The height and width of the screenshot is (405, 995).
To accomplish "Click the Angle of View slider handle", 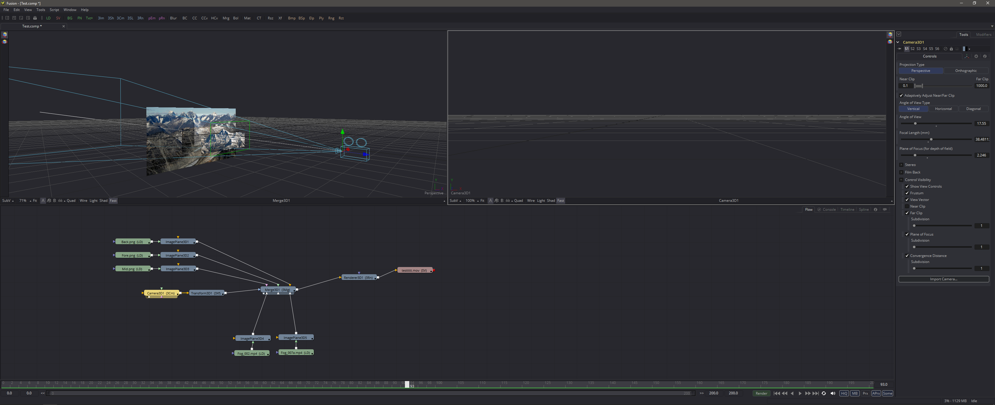I will click(x=915, y=124).
